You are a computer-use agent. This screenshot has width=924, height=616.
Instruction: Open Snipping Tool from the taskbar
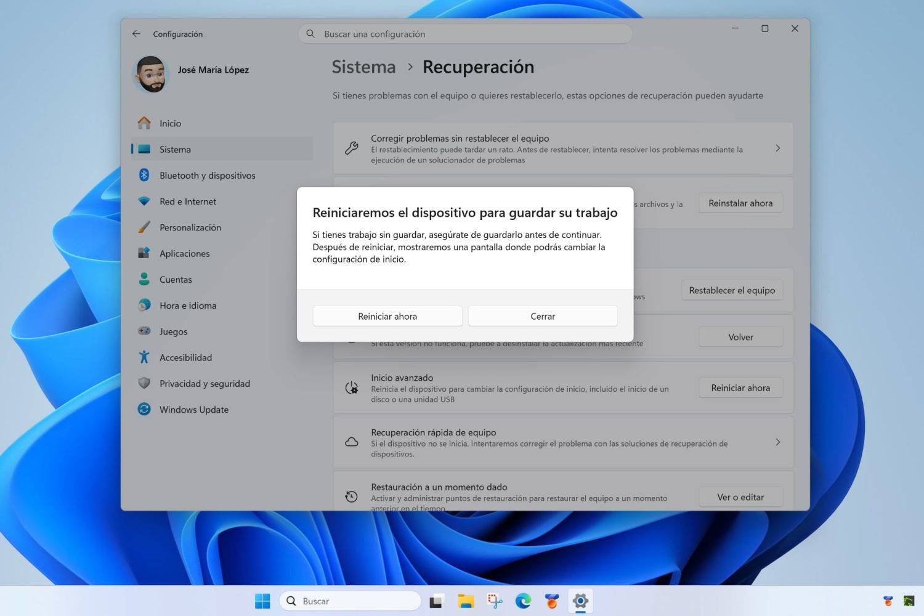(495, 601)
